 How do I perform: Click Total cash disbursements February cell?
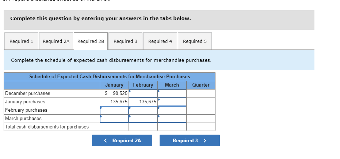(x=143, y=127)
